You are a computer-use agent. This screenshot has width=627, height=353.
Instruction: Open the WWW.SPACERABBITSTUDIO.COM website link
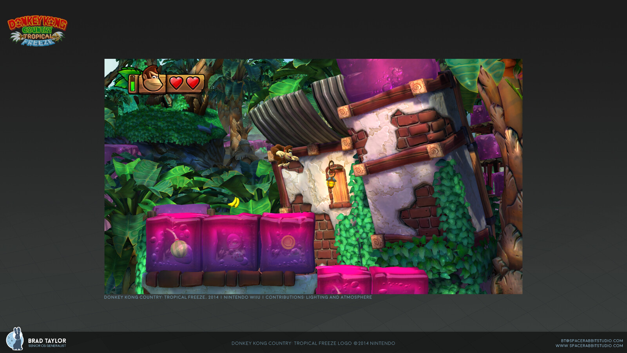[589, 346]
